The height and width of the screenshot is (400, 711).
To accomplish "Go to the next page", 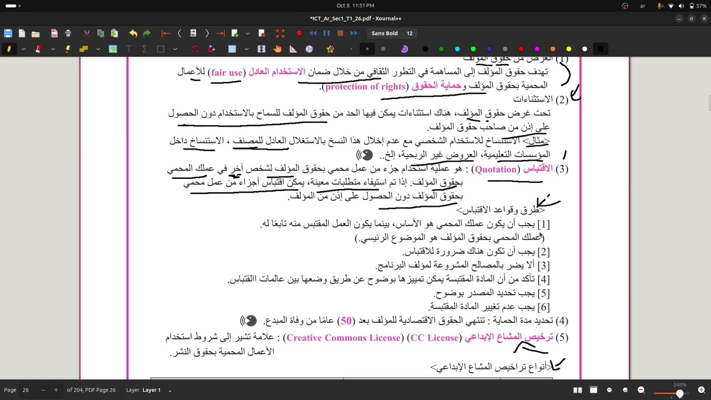I will pos(207,33).
